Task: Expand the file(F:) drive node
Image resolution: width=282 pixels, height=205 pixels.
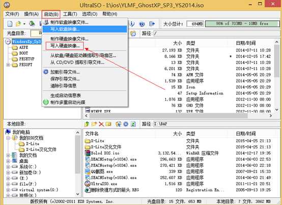Action: [x=8, y=184]
